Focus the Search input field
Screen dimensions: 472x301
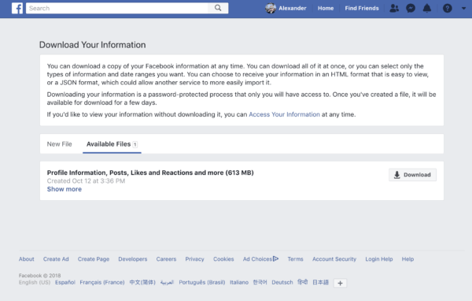pos(116,8)
